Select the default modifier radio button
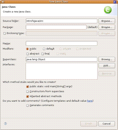 [x=44, y=49]
